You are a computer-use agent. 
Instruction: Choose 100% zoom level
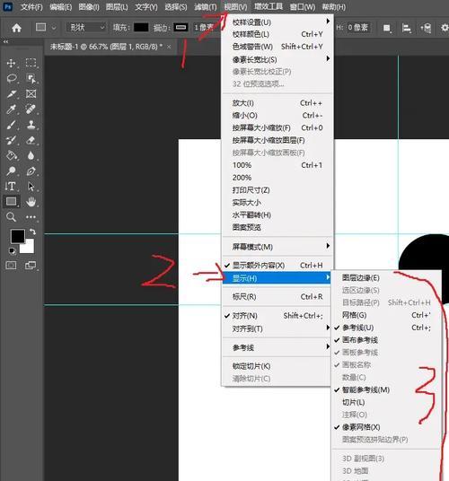pos(277,165)
